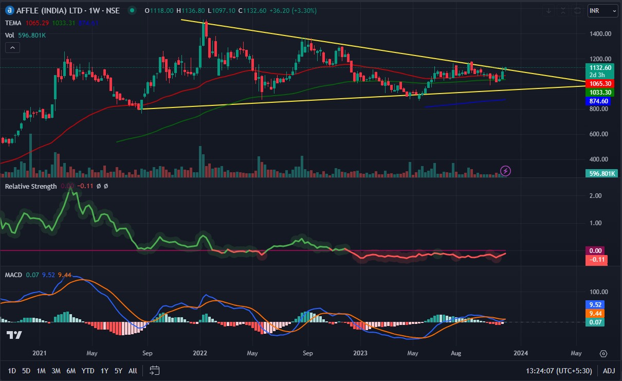Click the maximize pane icon beside INR
The image size is (622, 381).
(578, 10)
